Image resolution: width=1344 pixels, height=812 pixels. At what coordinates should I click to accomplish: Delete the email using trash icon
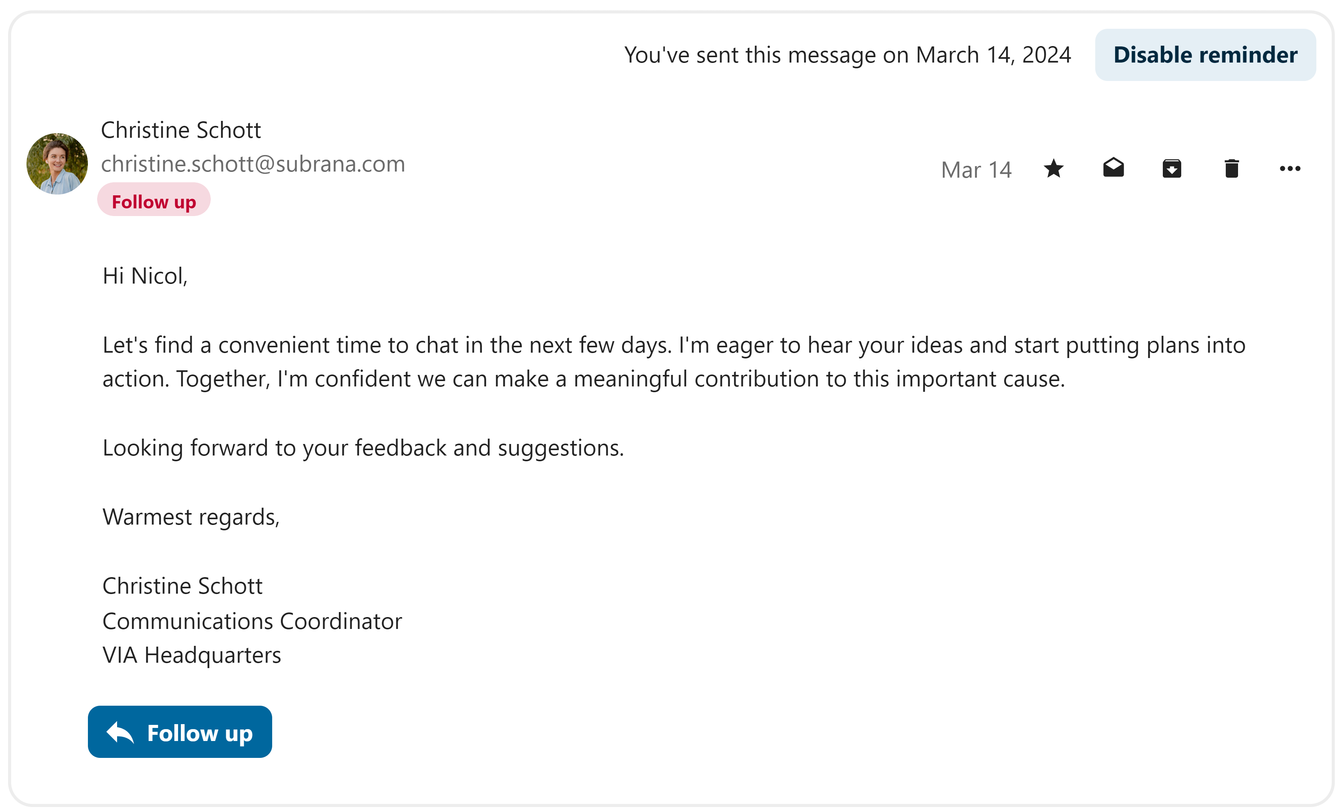coord(1232,168)
